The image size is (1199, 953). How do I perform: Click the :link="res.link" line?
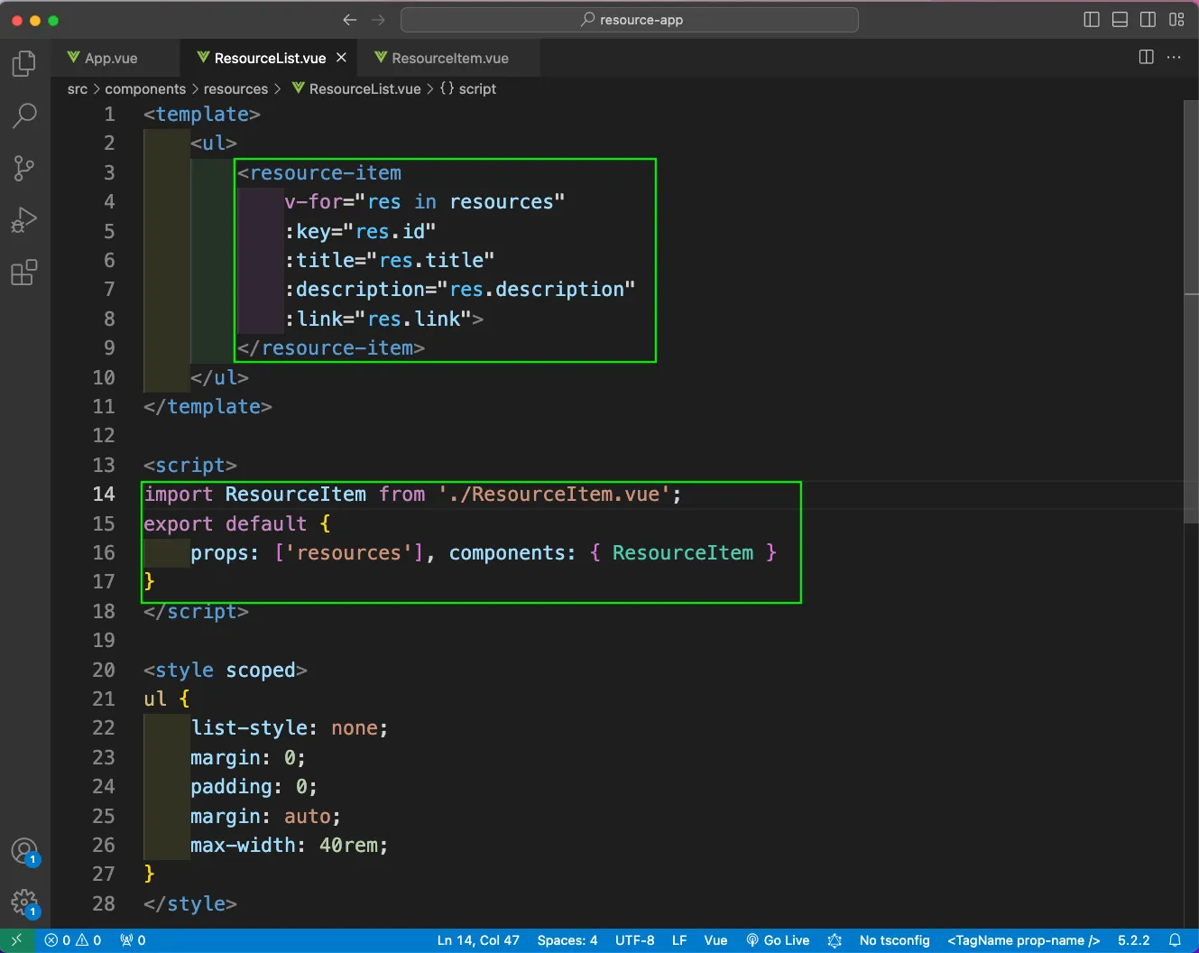(x=383, y=319)
